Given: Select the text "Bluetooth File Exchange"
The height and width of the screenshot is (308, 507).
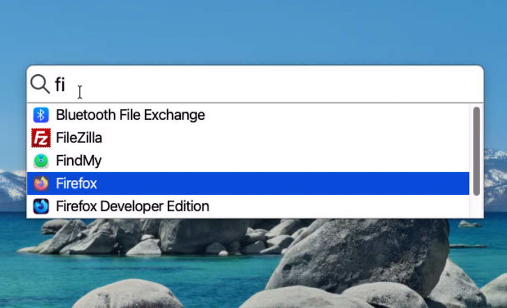Looking at the screenshot, I should (x=130, y=115).
